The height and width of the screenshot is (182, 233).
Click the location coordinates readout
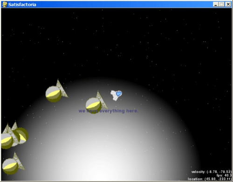210,179
